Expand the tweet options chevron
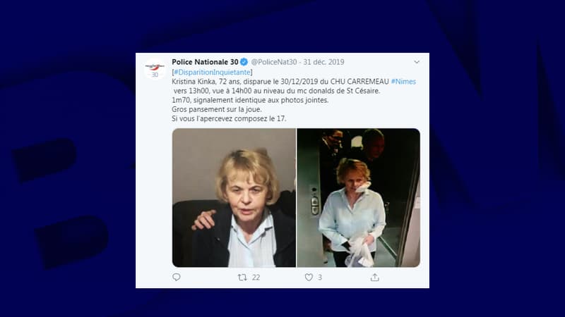The height and width of the screenshot is (317, 565). tap(417, 62)
